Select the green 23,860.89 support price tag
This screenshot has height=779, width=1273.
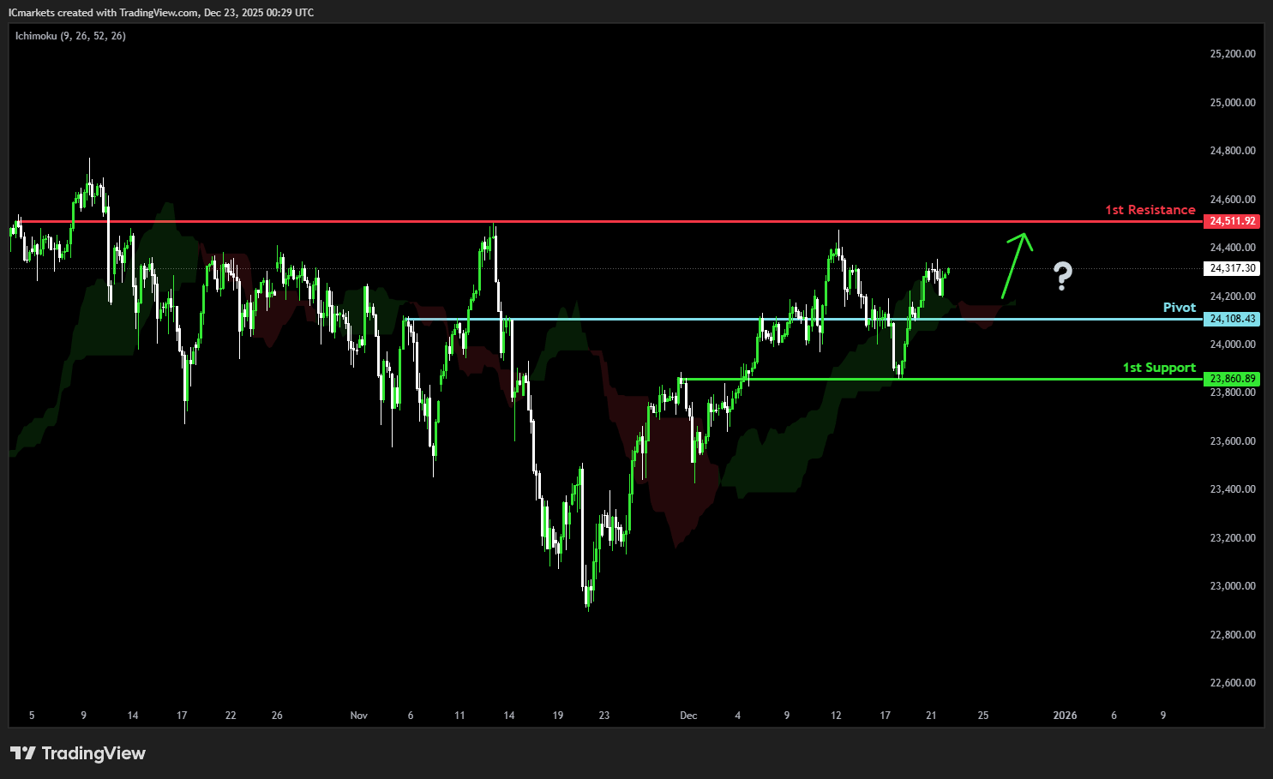[1232, 379]
